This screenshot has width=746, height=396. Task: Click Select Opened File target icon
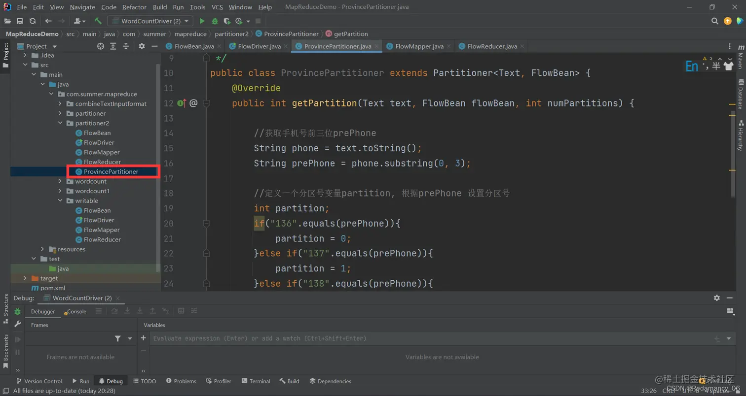tap(101, 46)
